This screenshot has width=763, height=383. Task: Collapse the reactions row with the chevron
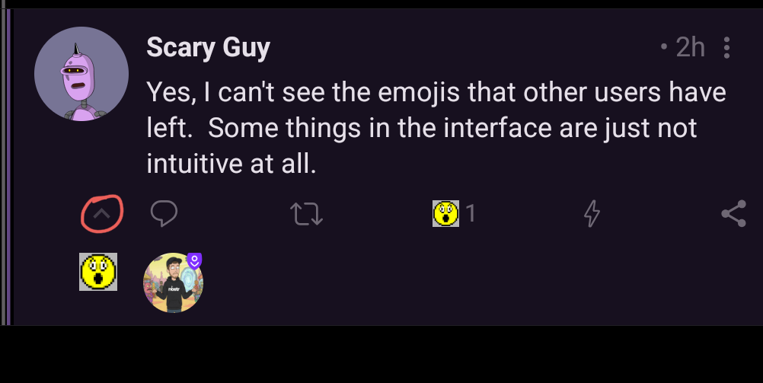[101, 215]
